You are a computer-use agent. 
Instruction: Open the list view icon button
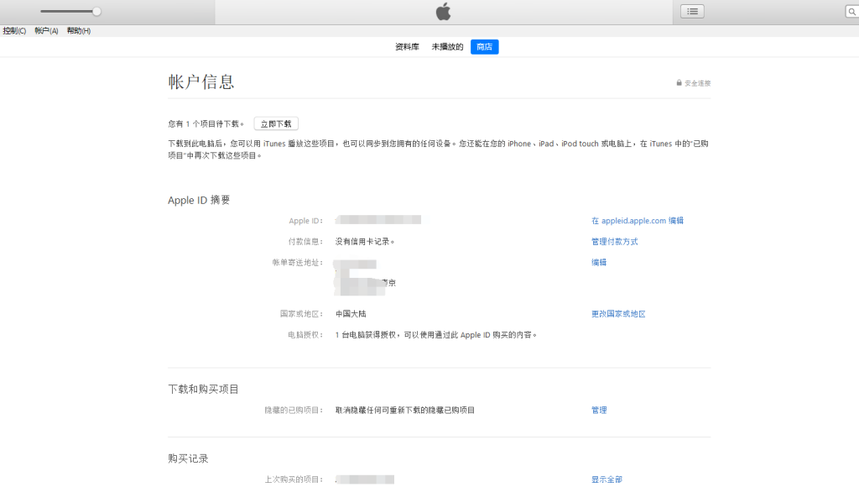click(x=692, y=12)
